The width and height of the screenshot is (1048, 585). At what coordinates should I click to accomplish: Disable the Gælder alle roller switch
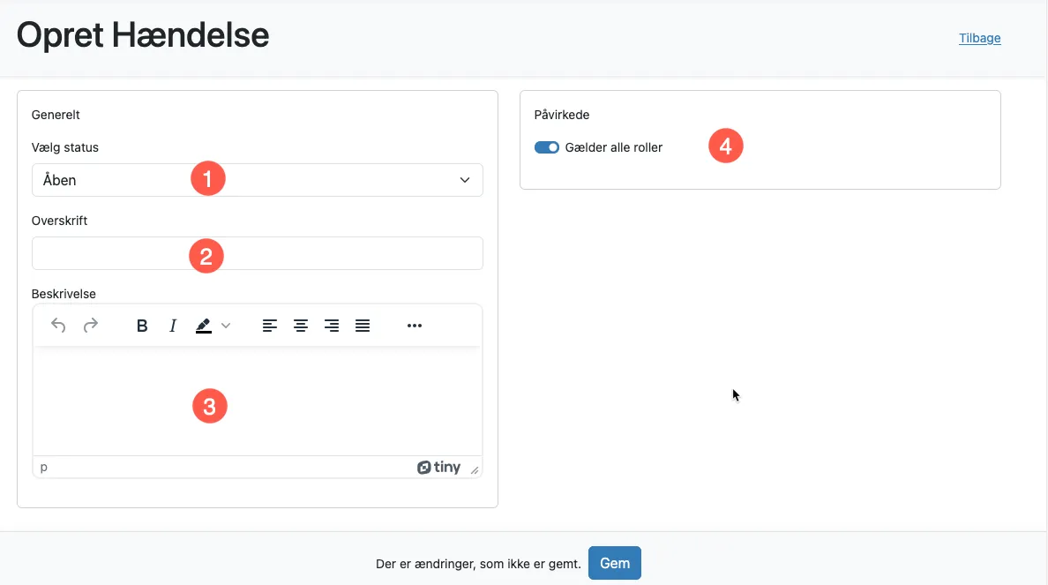[x=547, y=147]
